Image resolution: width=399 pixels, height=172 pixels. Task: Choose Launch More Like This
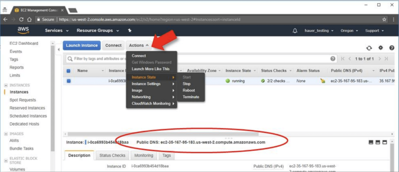pyautogui.click(x=151, y=69)
